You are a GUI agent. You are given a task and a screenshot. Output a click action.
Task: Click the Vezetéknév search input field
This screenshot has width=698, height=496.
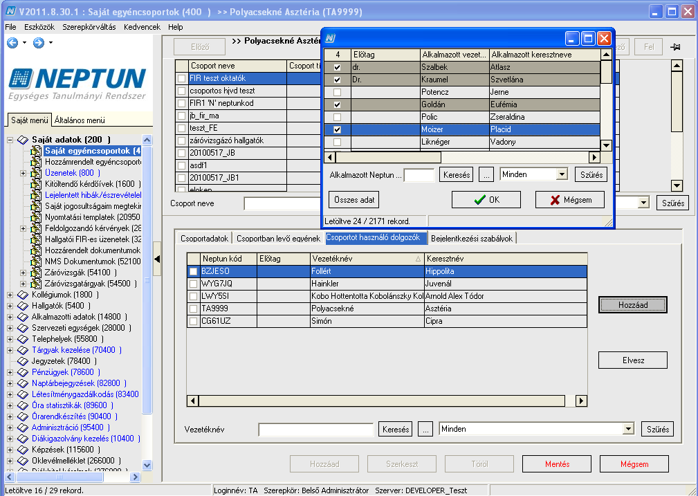tap(315, 430)
